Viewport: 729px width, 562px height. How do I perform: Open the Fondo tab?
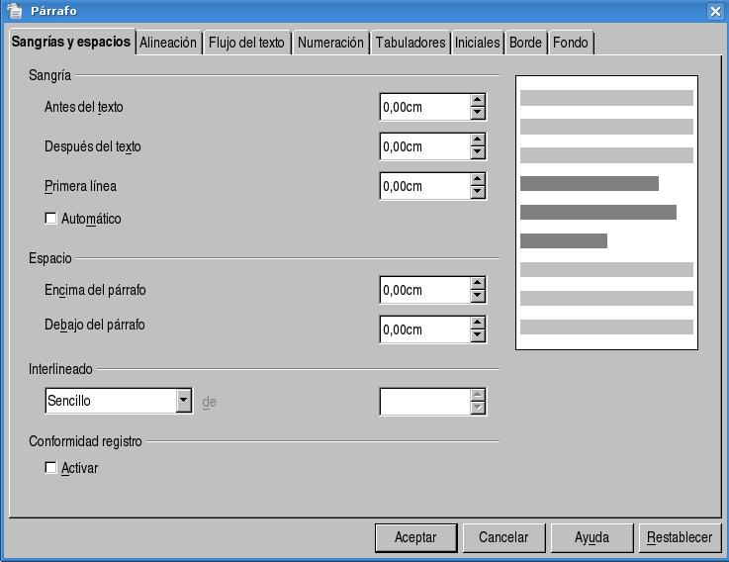[570, 43]
